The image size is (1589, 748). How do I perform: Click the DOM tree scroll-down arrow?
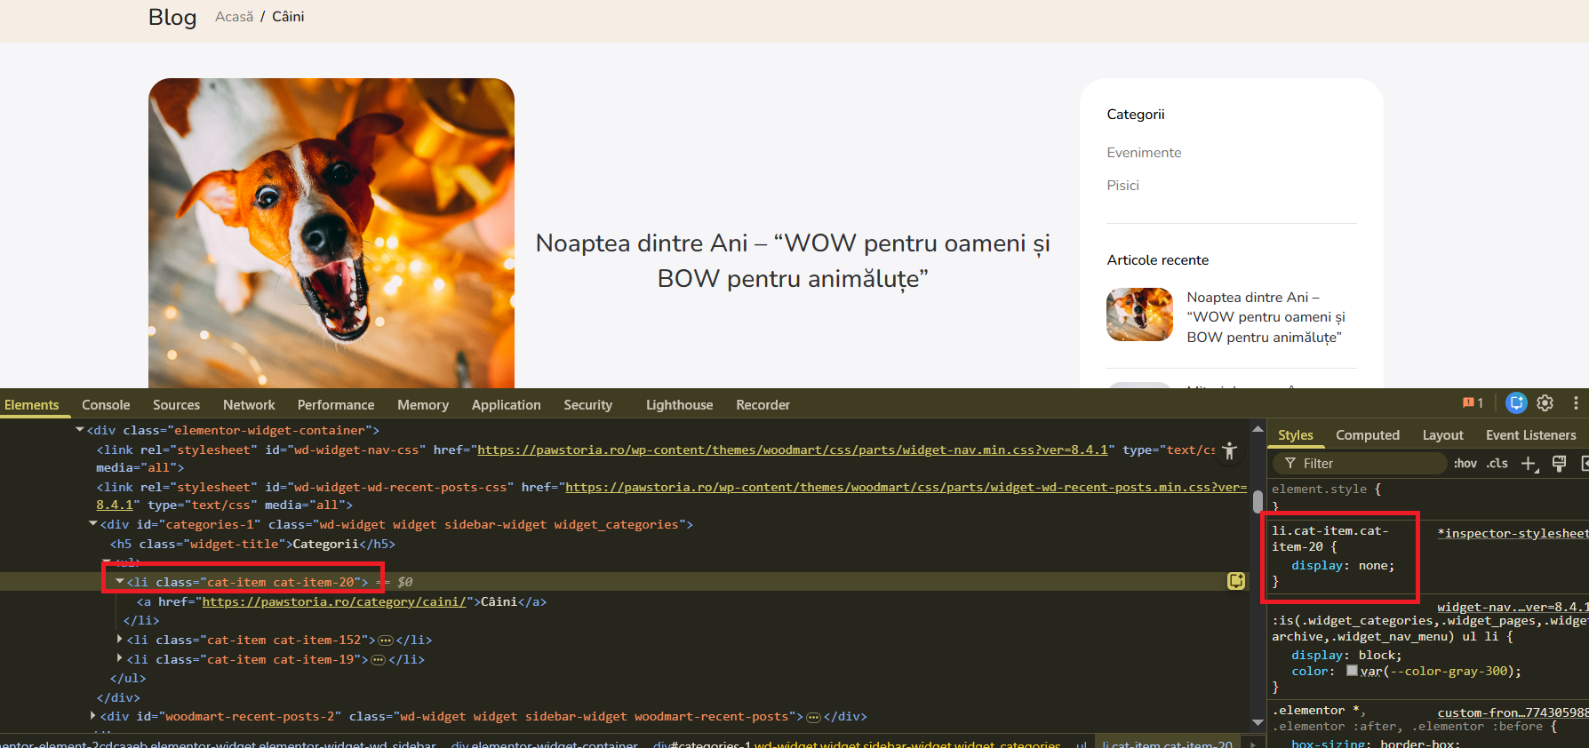point(1258,722)
